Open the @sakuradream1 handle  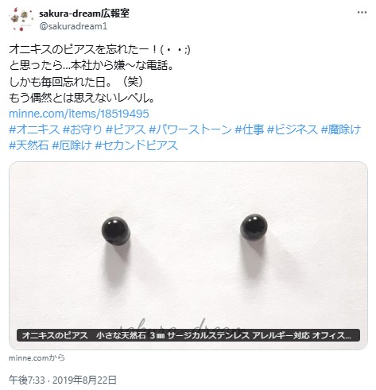tap(73, 26)
